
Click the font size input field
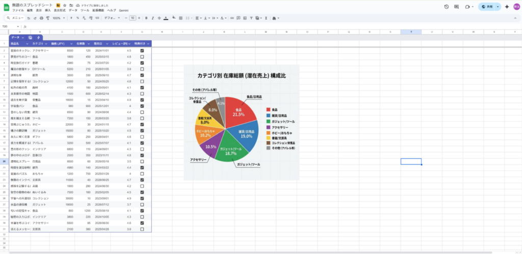point(133,18)
